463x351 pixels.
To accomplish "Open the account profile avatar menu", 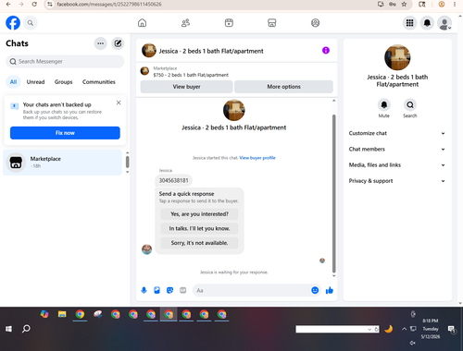I will click(444, 23).
